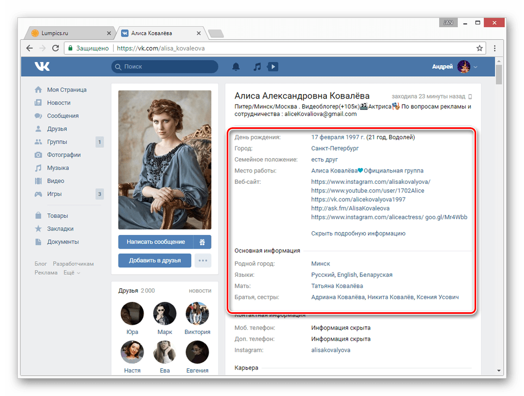Open the music note icon in header

pyautogui.click(x=257, y=66)
